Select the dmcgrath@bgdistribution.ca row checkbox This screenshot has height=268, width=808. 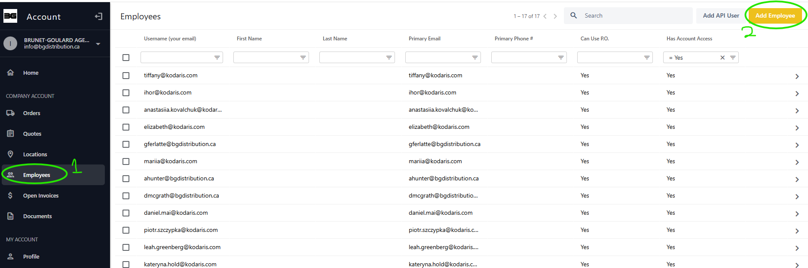[126, 196]
